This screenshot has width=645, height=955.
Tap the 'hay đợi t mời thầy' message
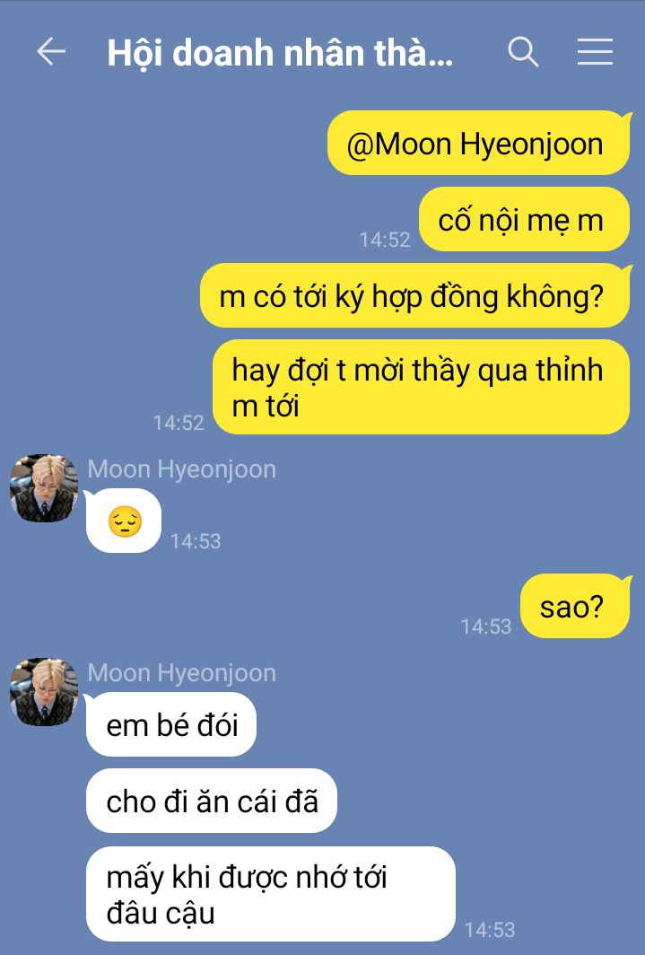[421, 387]
